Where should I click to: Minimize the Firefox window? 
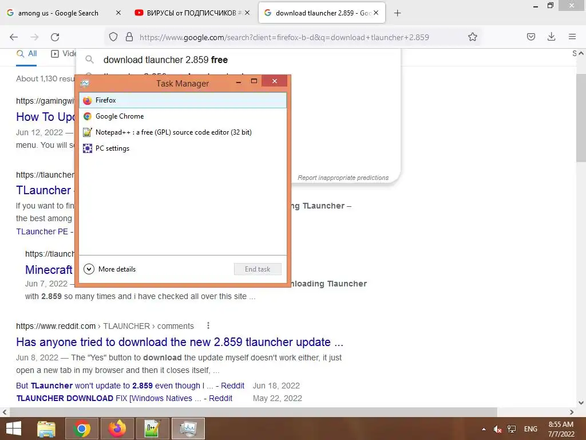pyautogui.click(x=536, y=6)
